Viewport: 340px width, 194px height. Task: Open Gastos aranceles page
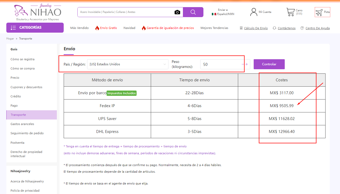pos(22,124)
